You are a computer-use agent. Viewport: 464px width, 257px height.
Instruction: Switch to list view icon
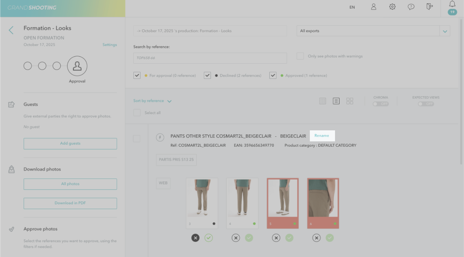coord(336,101)
